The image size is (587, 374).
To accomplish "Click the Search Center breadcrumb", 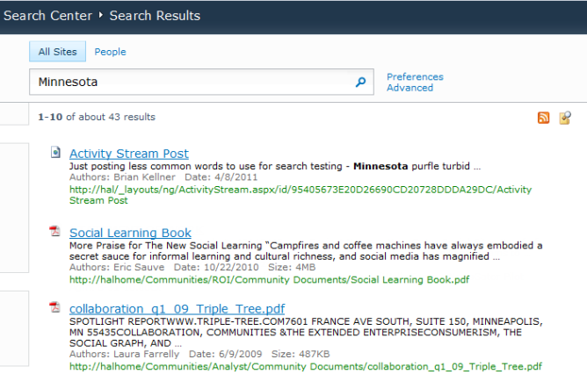I will tap(47, 16).
